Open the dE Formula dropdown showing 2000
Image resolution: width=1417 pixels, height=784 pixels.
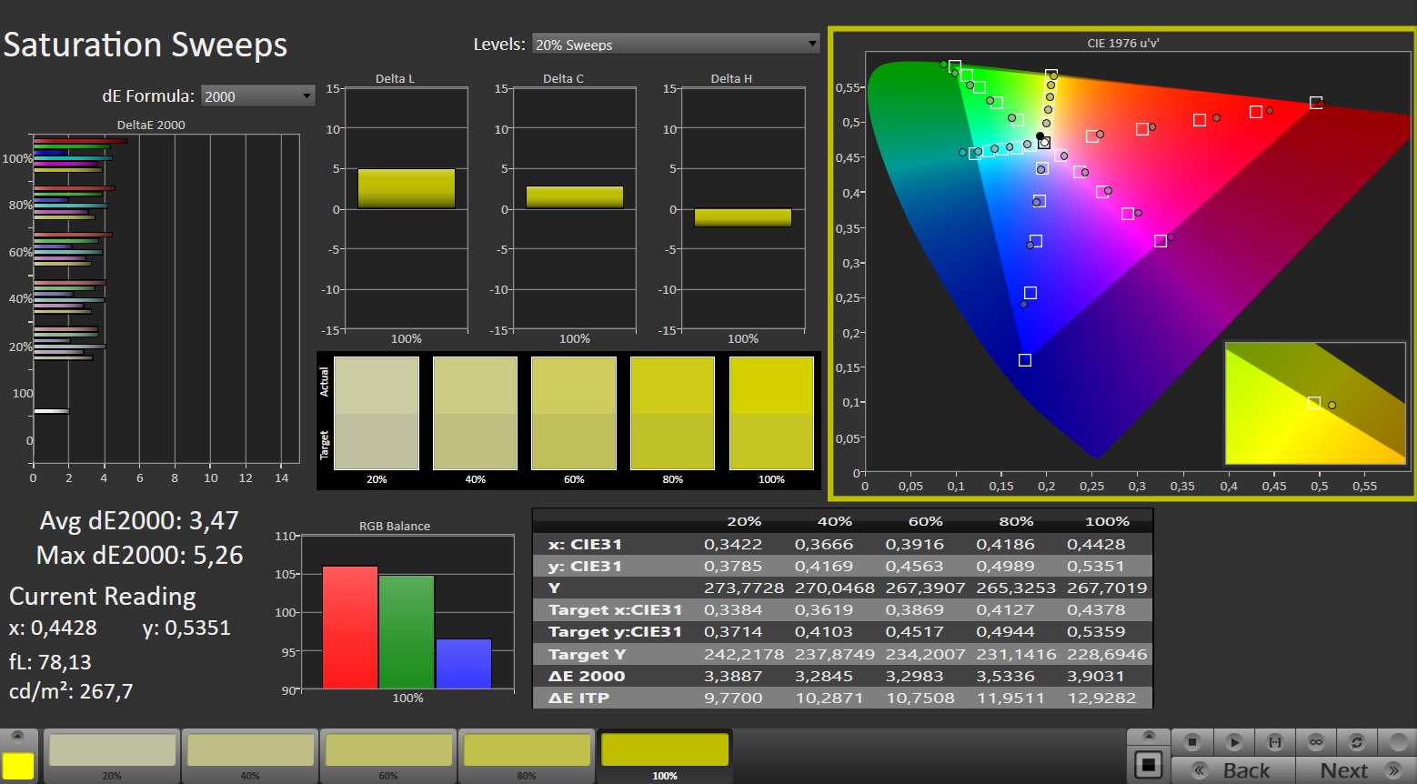(x=258, y=95)
